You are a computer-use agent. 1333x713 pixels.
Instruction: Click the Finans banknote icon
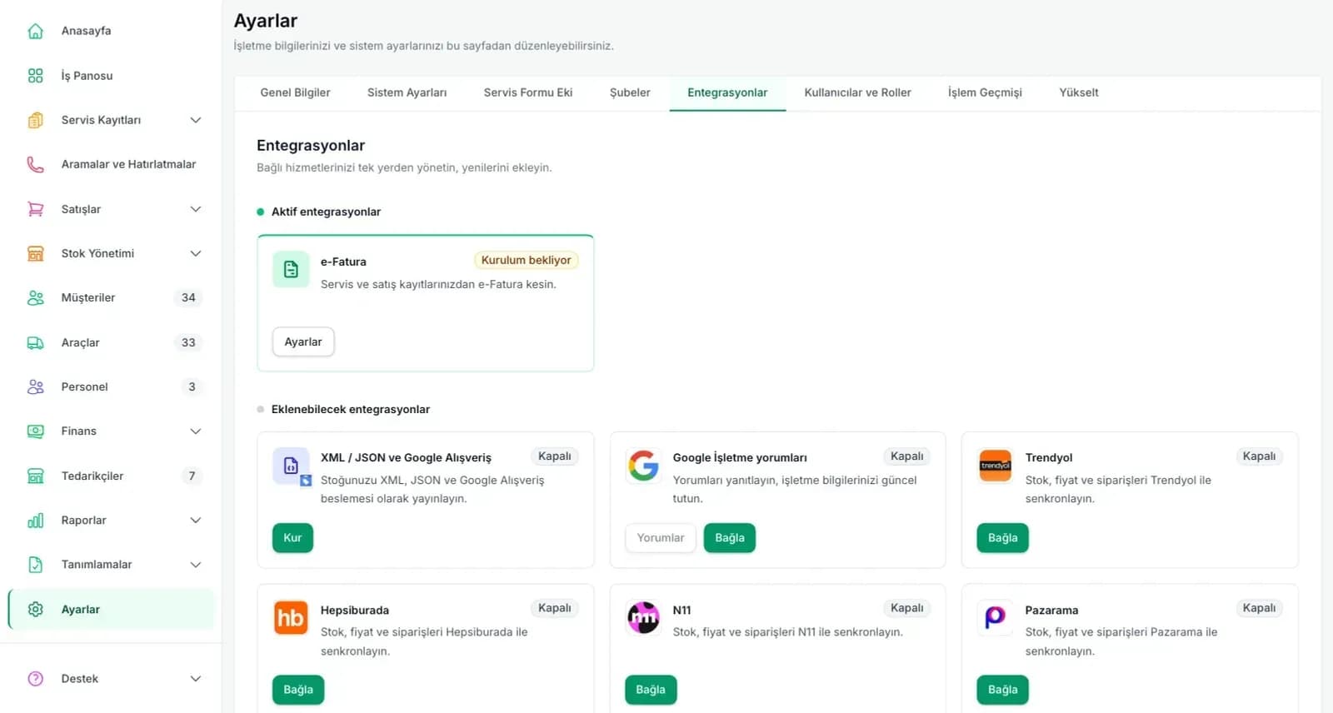coord(35,431)
